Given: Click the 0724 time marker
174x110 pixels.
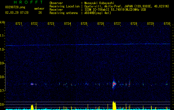Looking at the screenshot, I should click(67, 24).
